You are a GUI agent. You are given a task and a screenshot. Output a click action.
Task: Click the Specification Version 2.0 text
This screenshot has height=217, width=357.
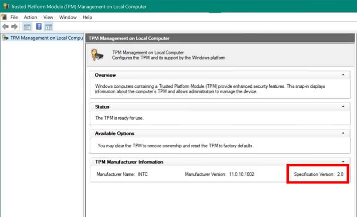coord(318,174)
